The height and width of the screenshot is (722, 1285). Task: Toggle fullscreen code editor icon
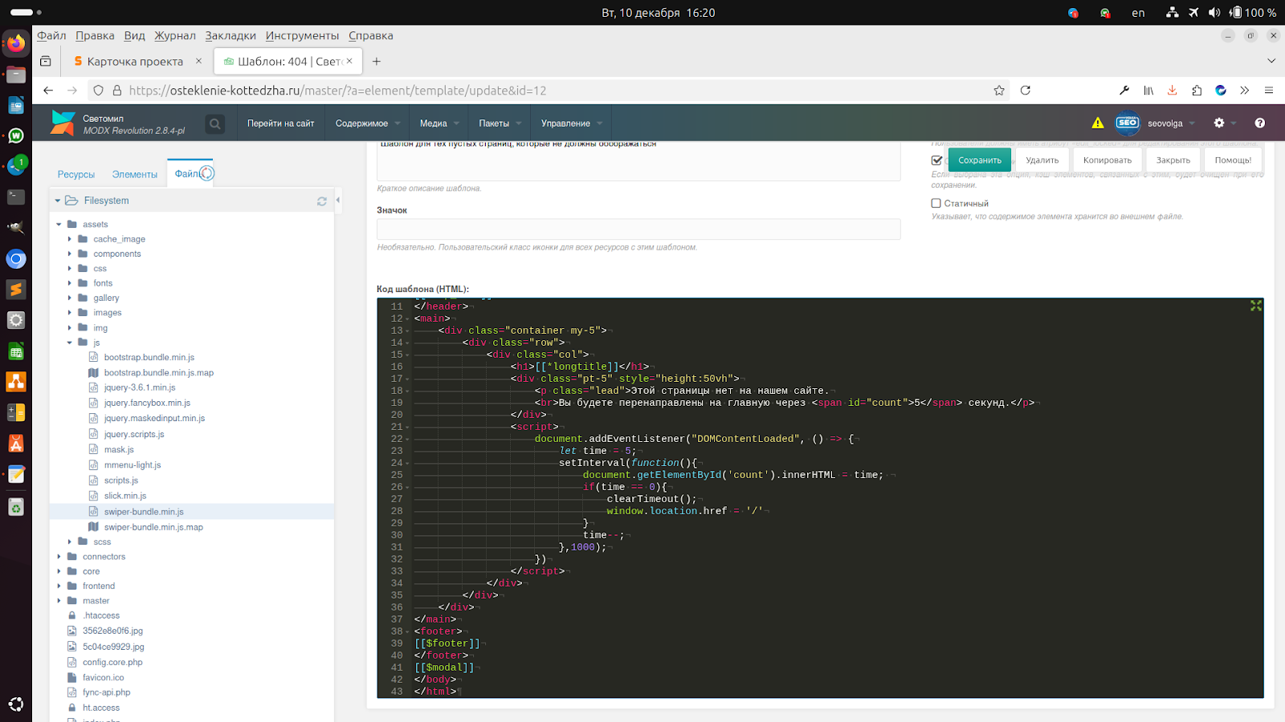point(1256,306)
